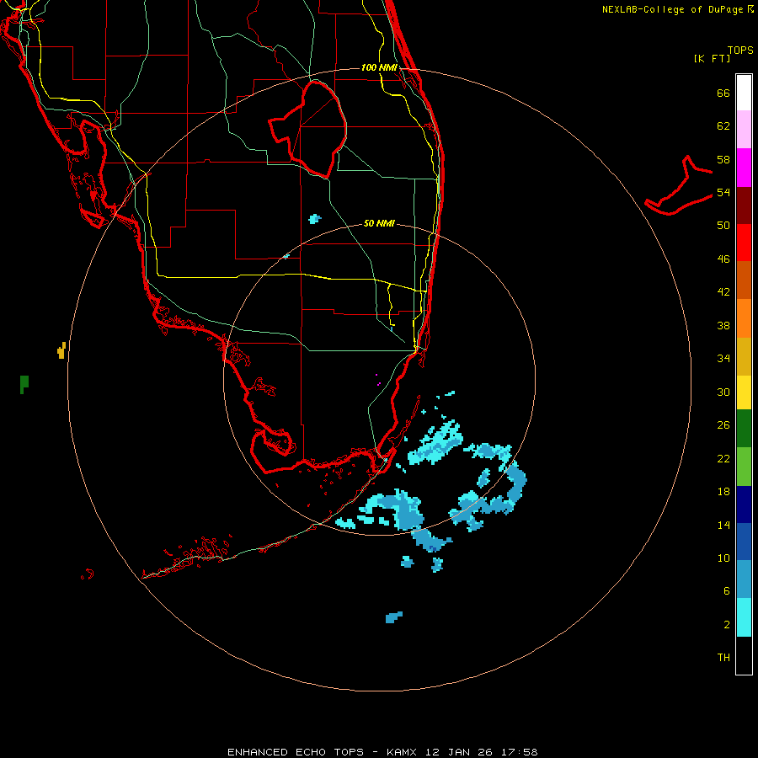This screenshot has width=758, height=758.
Task: Click the yellow 30 kft legend swatch
Action: coord(744,392)
